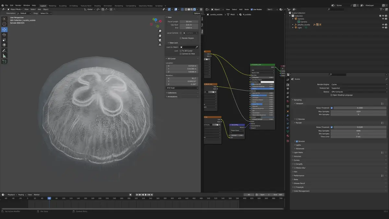This screenshot has height=219, width=389.
Task: Click the current frame 60 field
Action: (249, 195)
